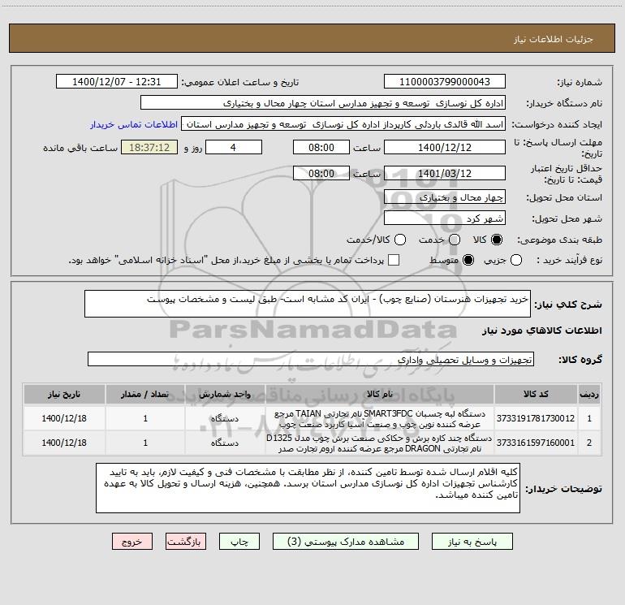
Task: Choose the جزیی purchase process option
Action: click(x=515, y=260)
